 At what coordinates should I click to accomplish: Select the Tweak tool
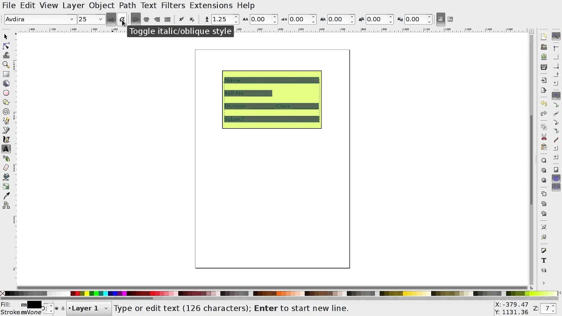(x=6, y=55)
